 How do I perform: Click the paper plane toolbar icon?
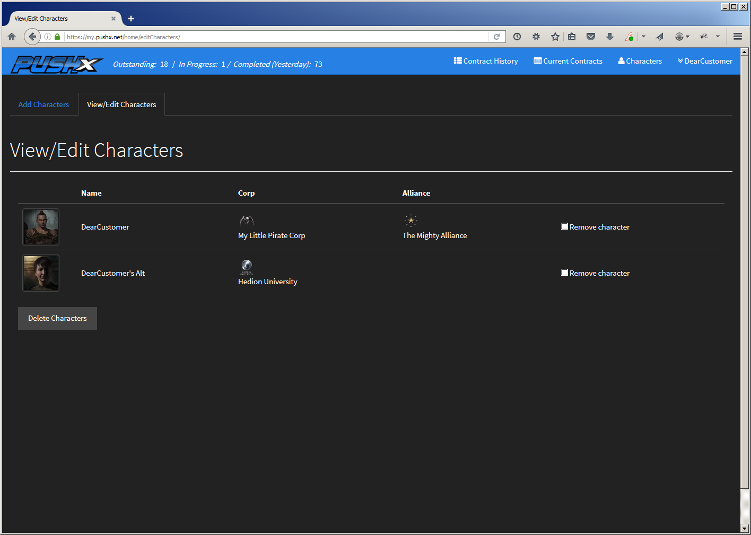pyautogui.click(x=660, y=37)
